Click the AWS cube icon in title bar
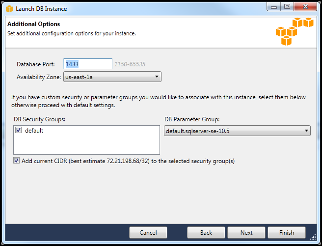The height and width of the screenshot is (246, 322). [9, 8]
